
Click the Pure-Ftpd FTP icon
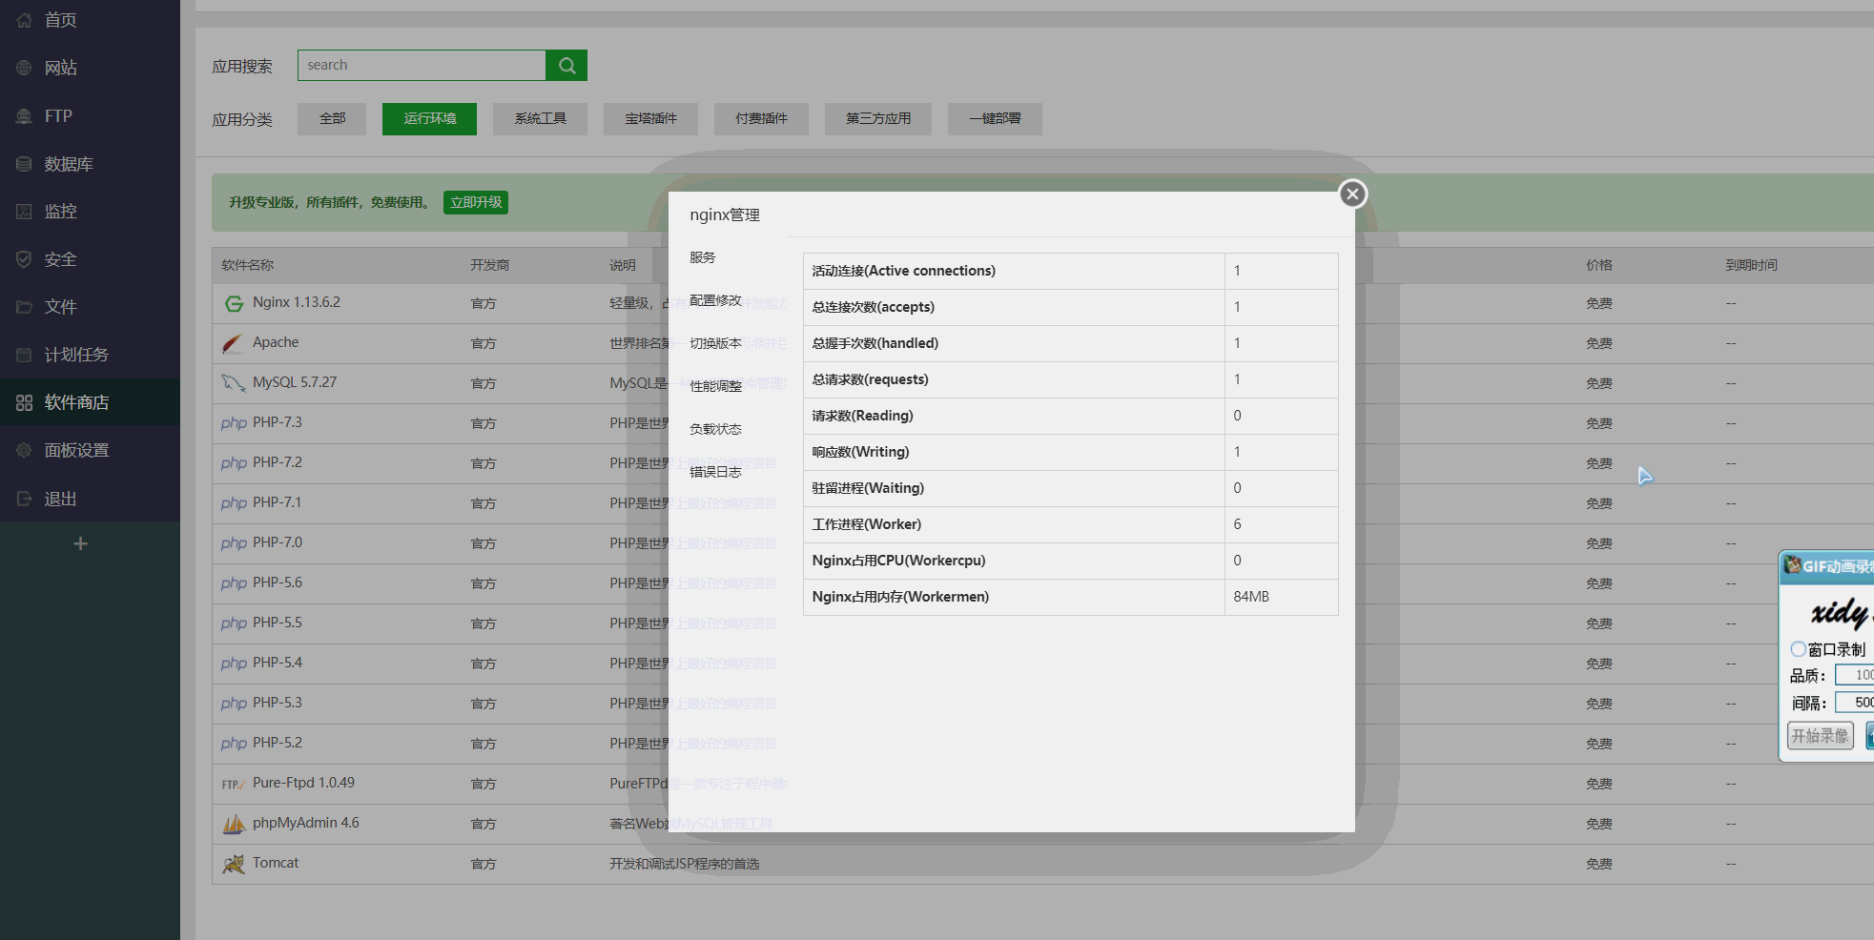click(x=234, y=784)
